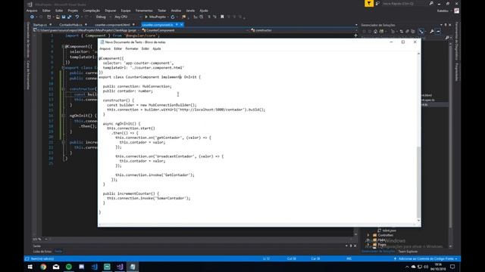Open the Formatar menu in Notepad

point(132,48)
